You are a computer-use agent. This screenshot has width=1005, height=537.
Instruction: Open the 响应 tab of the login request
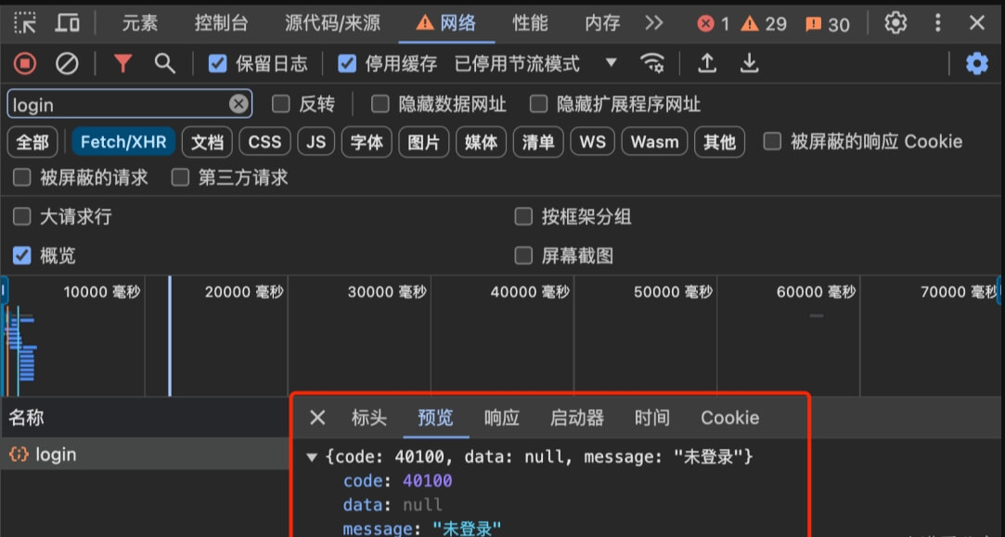coord(501,417)
